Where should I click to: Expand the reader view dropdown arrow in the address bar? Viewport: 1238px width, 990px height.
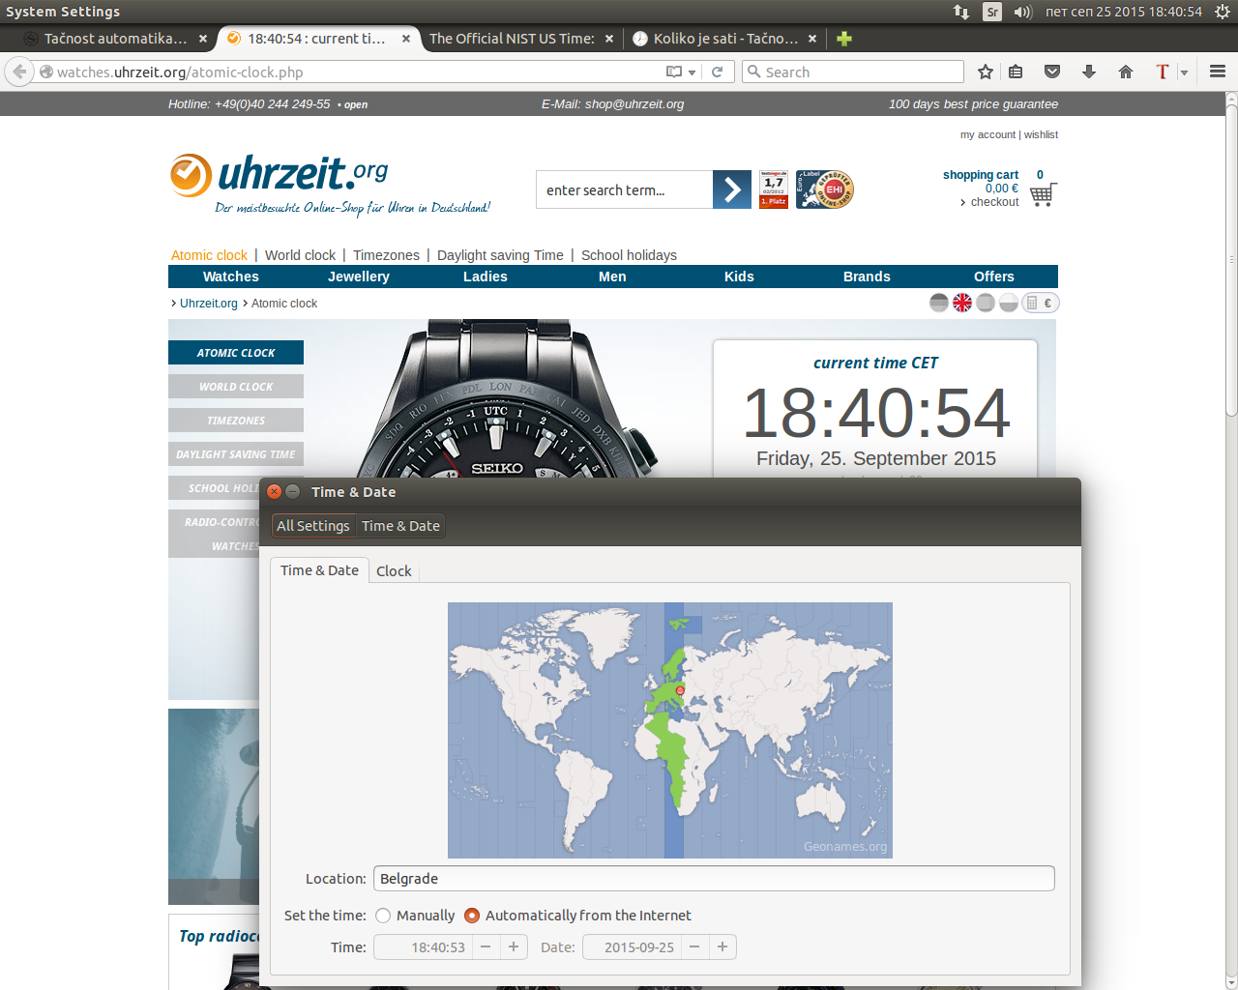tap(692, 73)
